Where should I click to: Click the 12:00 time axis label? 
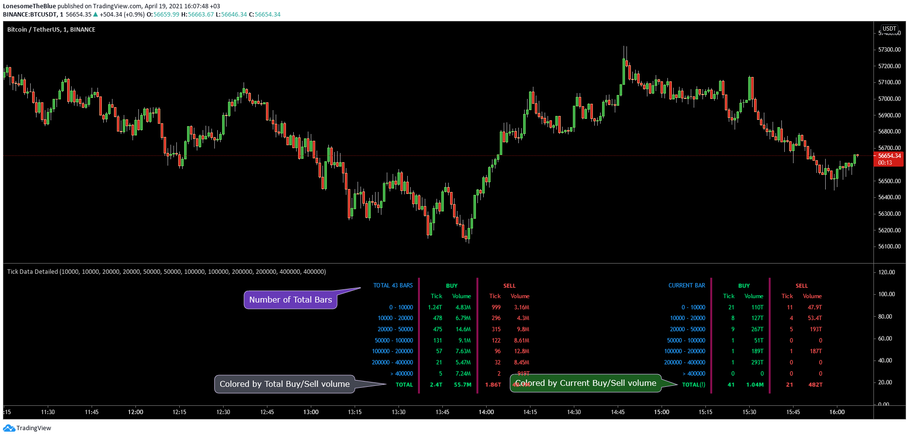135,412
